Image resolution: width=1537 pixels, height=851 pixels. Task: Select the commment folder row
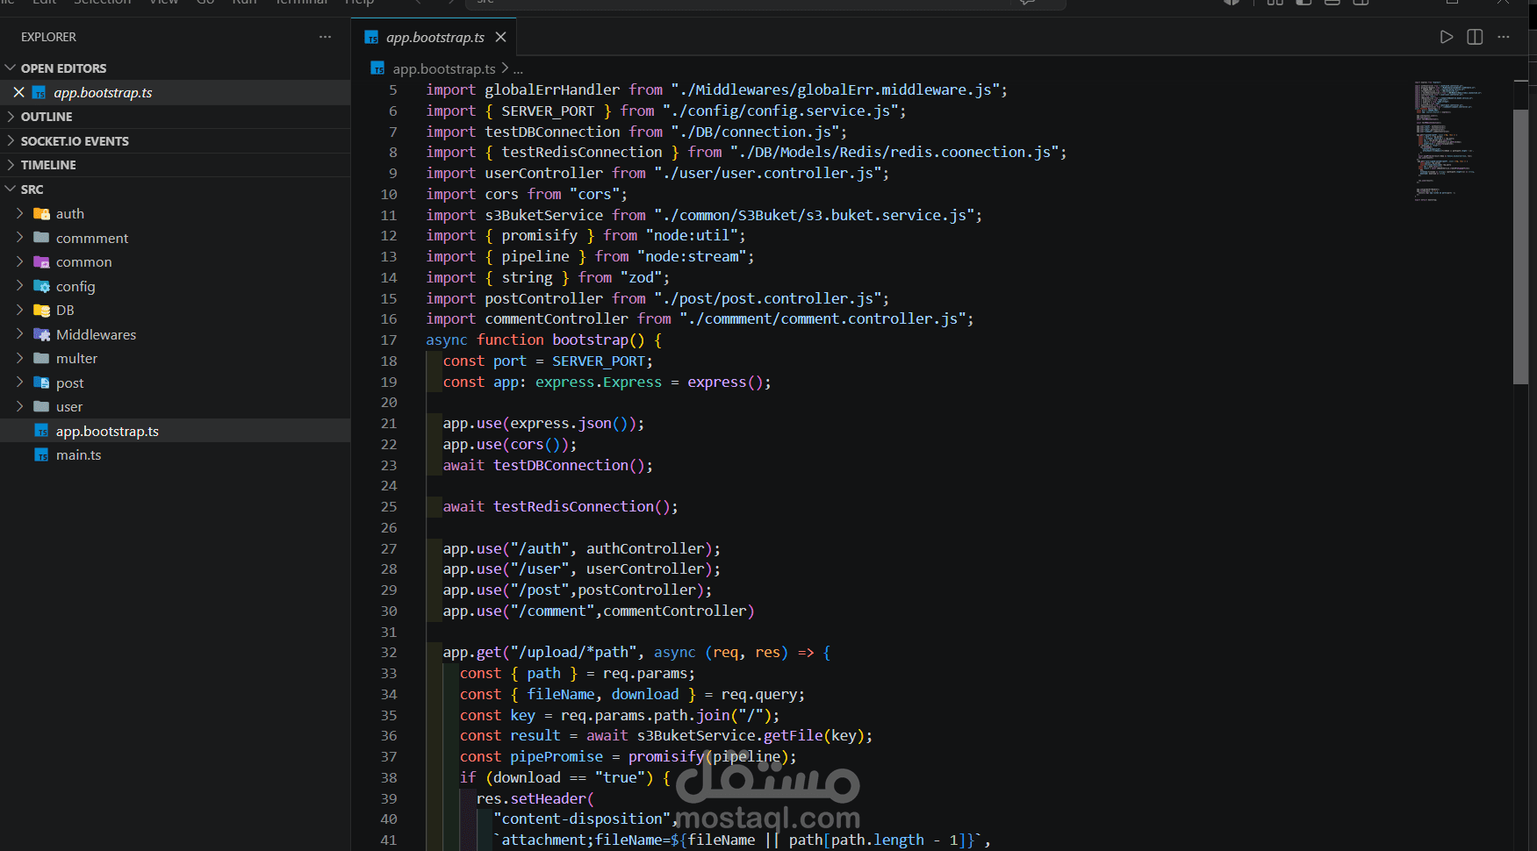pos(176,238)
